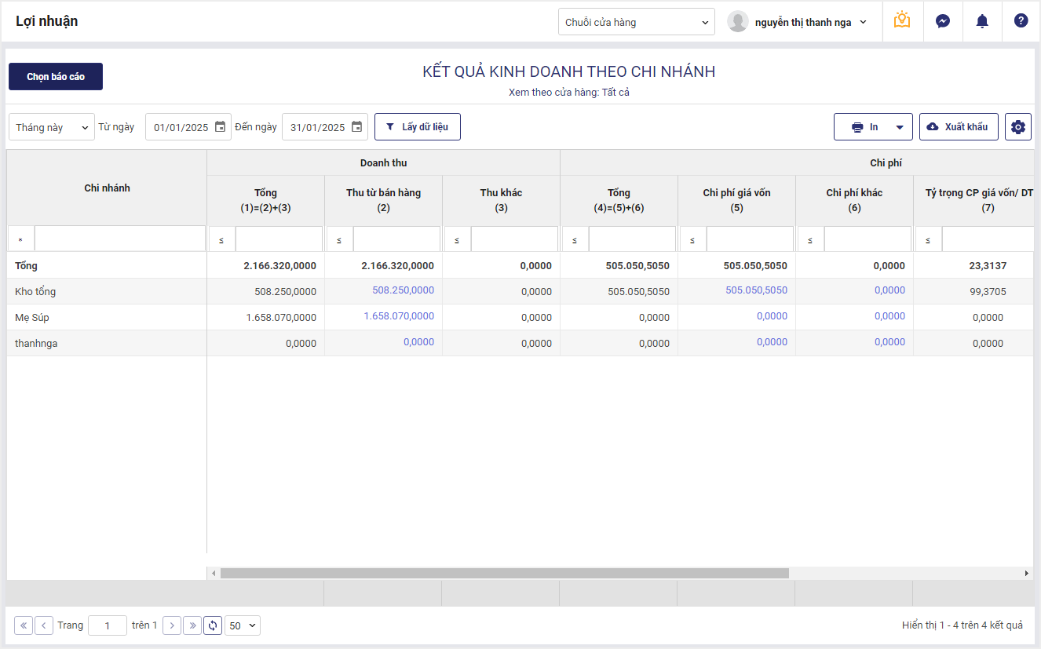
Task: Click the horizontal table scrollbar
Action: [504, 574]
